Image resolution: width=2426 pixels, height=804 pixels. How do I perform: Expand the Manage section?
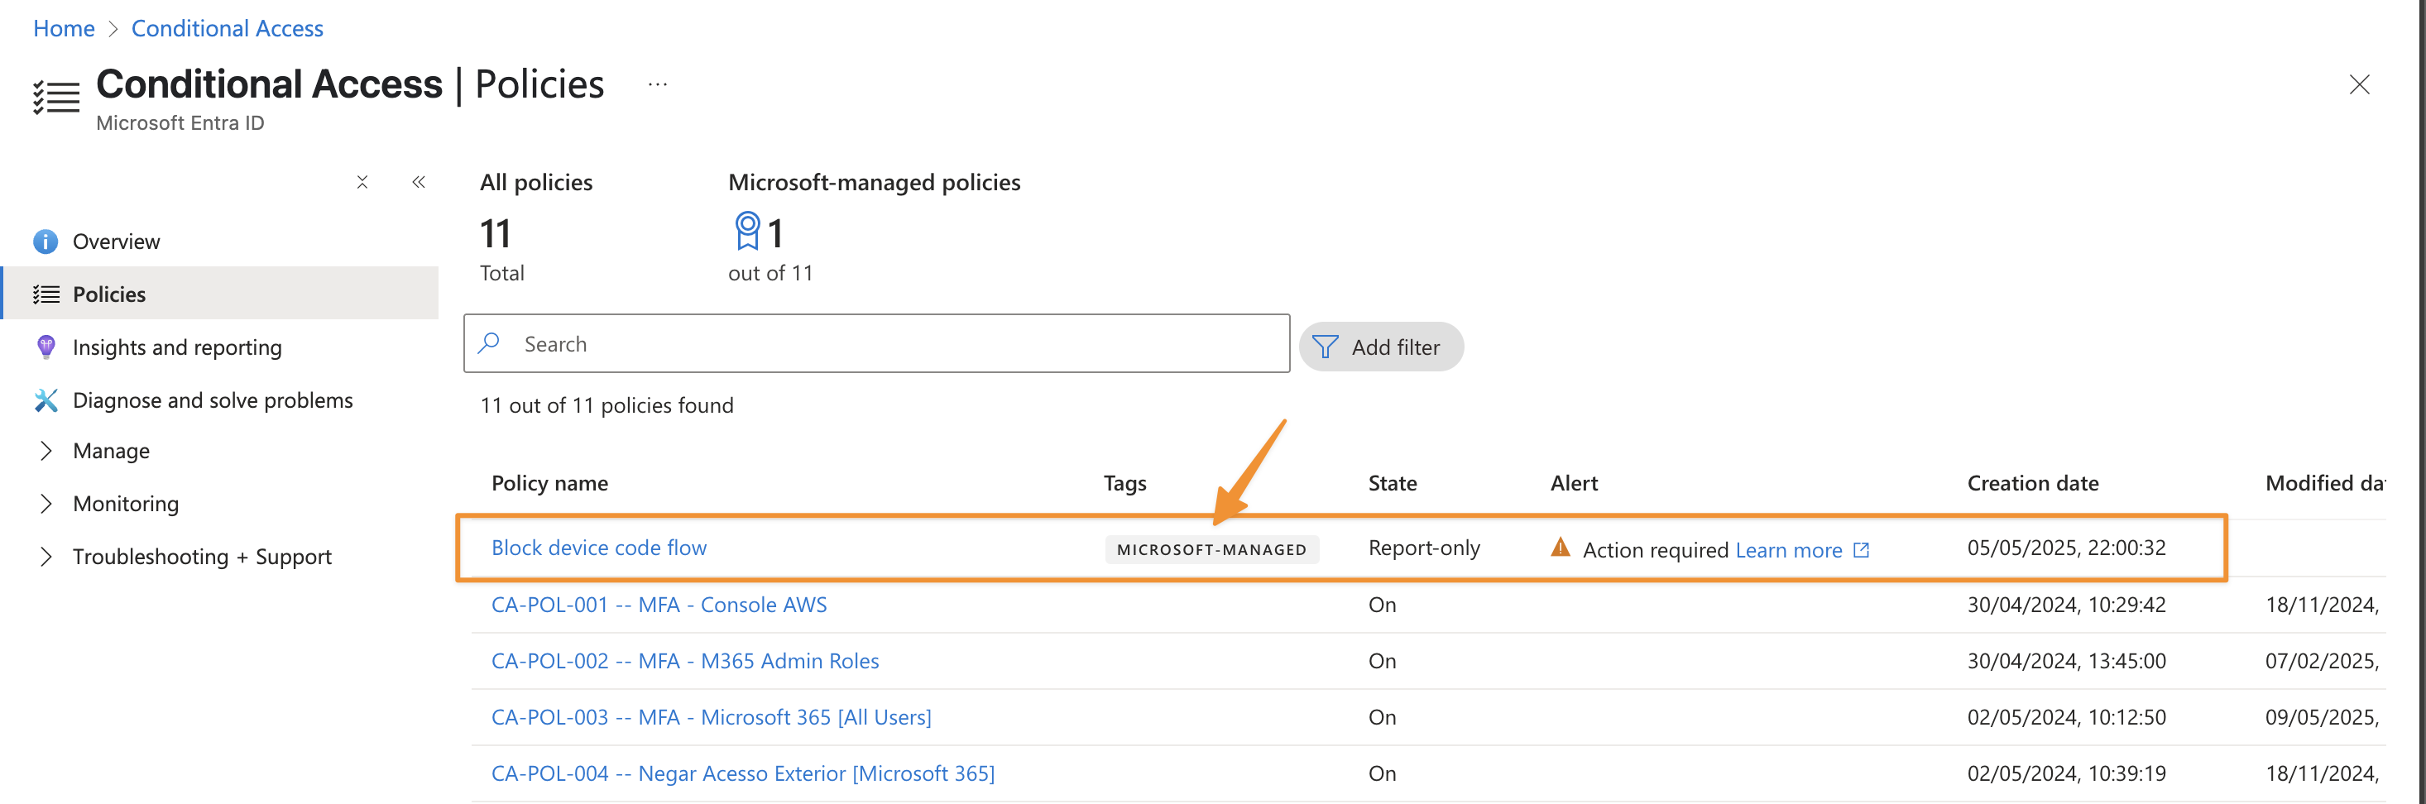pyautogui.click(x=46, y=451)
